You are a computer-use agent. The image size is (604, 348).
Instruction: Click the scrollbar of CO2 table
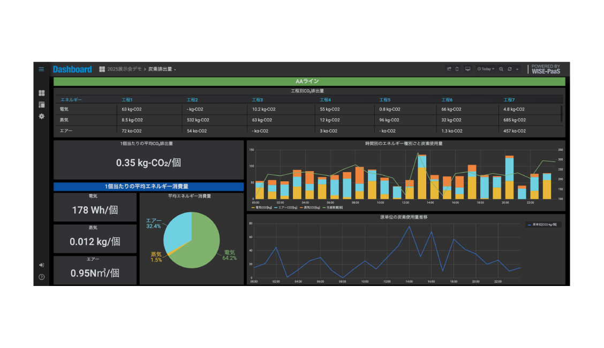561,114
